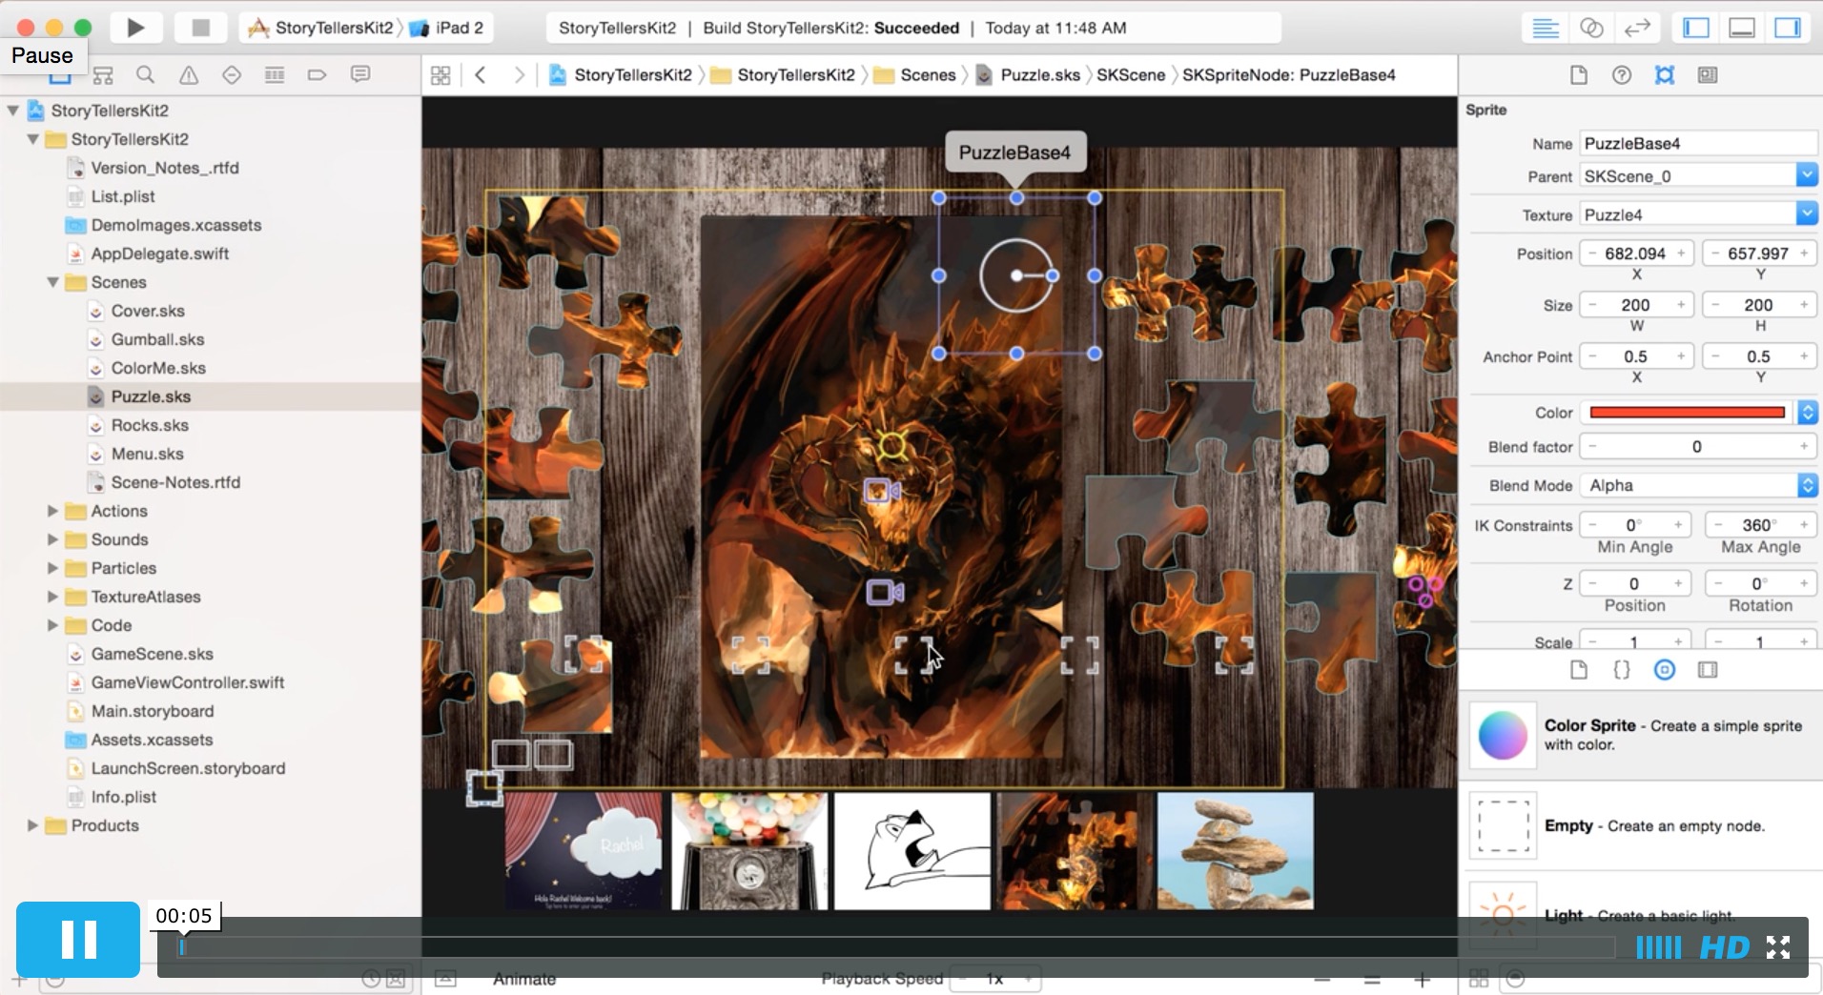Screen dimensions: 1823x995
Task: Pause the video playback
Action: tap(78, 940)
